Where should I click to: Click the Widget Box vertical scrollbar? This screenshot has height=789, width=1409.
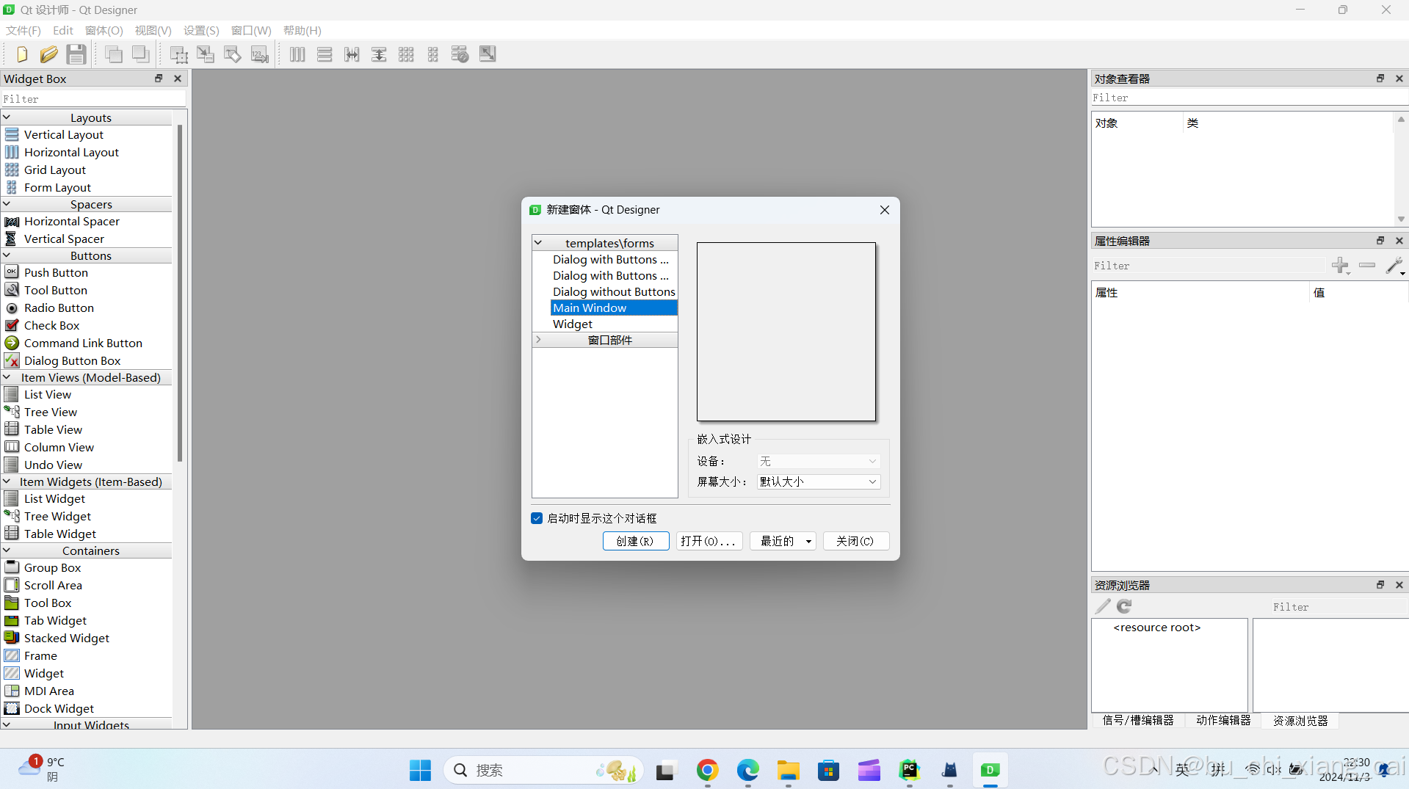point(179,294)
